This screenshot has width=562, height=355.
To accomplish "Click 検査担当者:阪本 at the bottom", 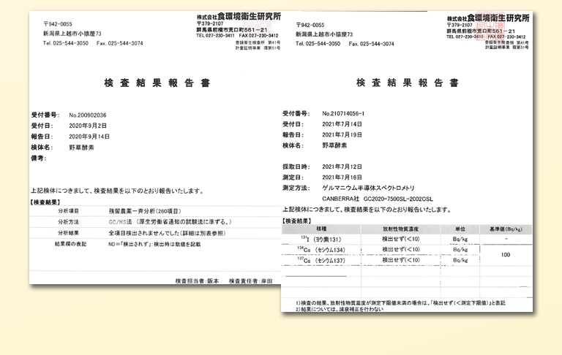I will pos(197,281).
